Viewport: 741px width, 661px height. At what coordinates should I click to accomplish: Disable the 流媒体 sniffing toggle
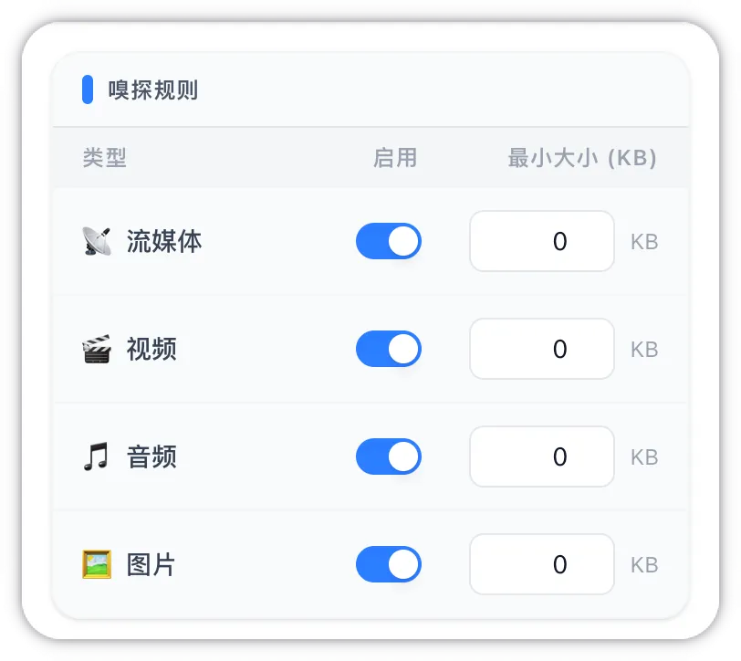(x=389, y=241)
